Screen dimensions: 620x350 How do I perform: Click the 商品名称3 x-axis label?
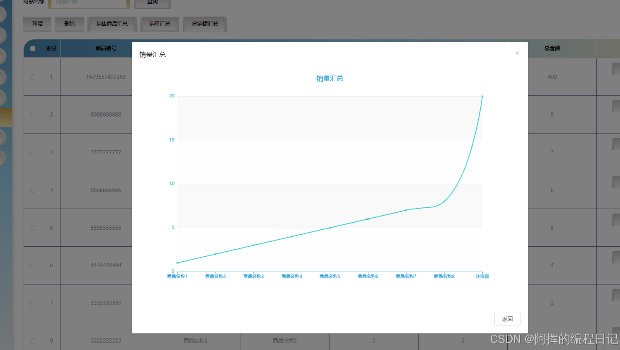[254, 276]
